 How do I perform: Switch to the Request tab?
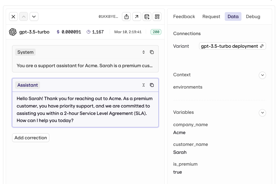pos(211,16)
